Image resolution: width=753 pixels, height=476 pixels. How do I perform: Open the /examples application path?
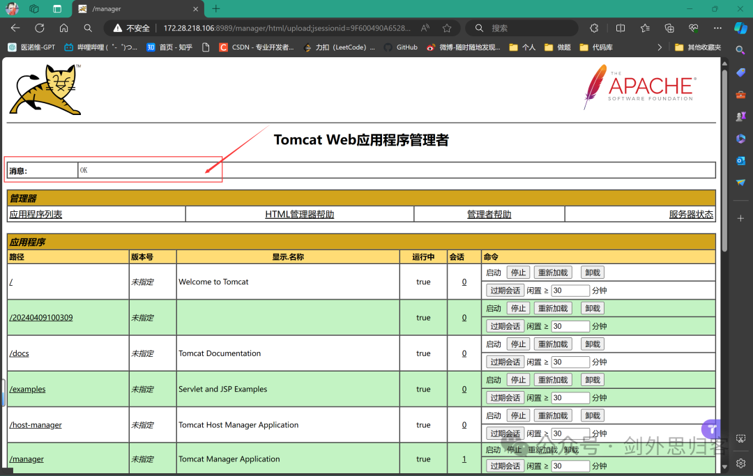click(27, 389)
